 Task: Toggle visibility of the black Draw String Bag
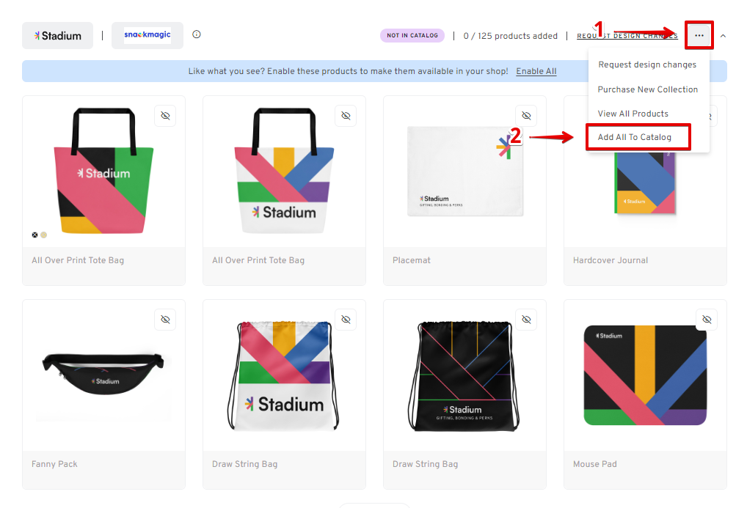click(526, 319)
